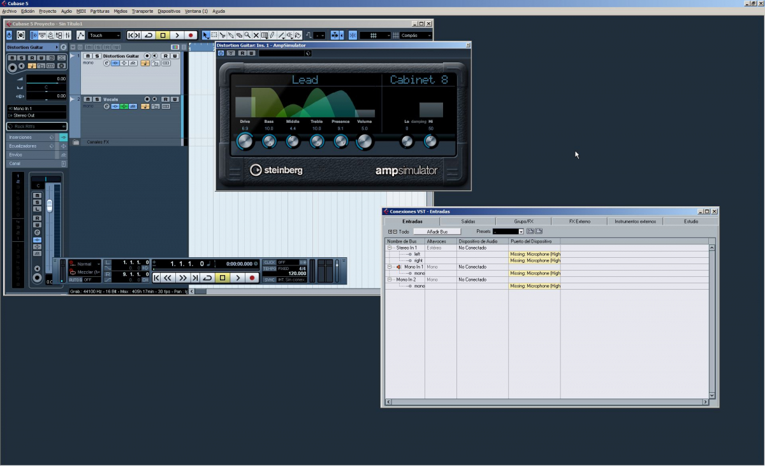Adjust the inspector channel volume fader
The height and width of the screenshot is (466, 765).
point(49,206)
